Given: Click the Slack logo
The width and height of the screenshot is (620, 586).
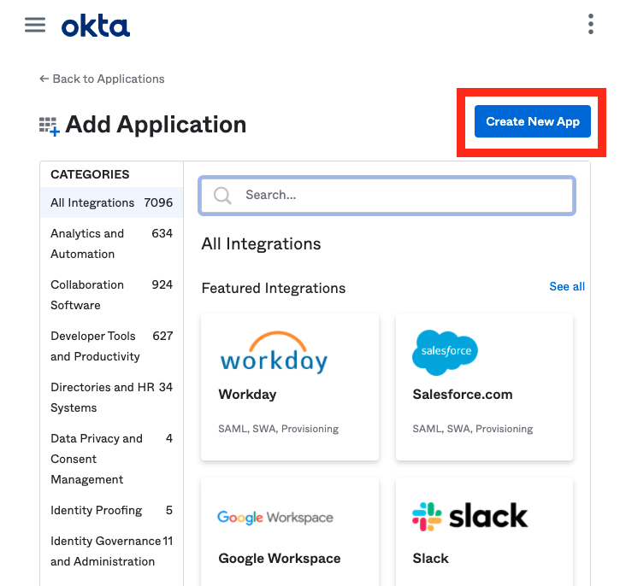Looking at the screenshot, I should (469, 517).
